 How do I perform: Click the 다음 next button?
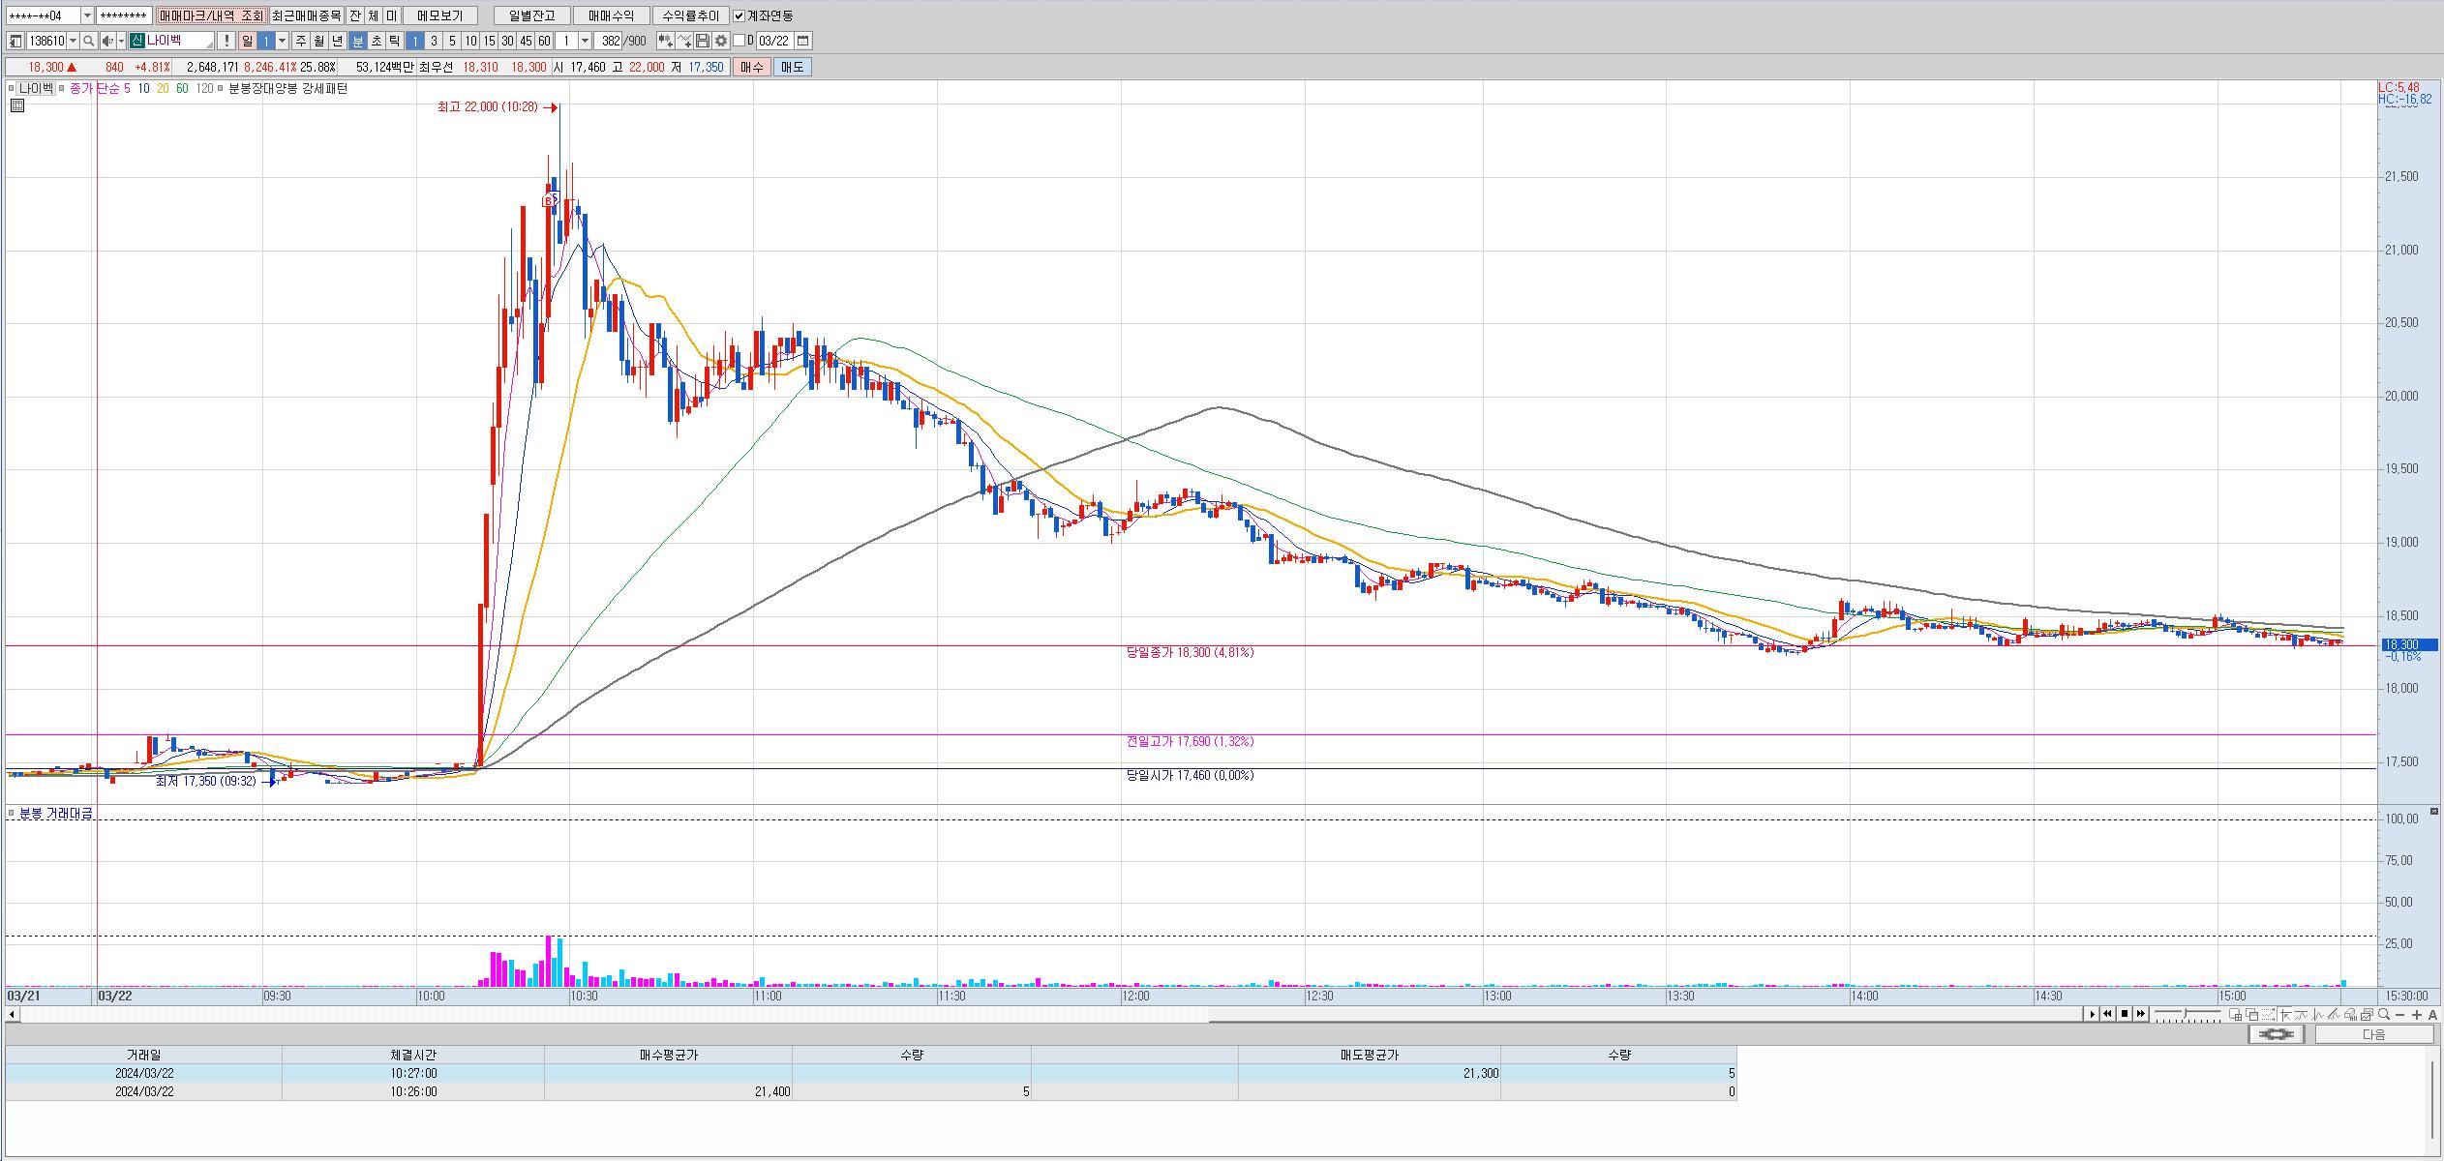[x=2373, y=1034]
